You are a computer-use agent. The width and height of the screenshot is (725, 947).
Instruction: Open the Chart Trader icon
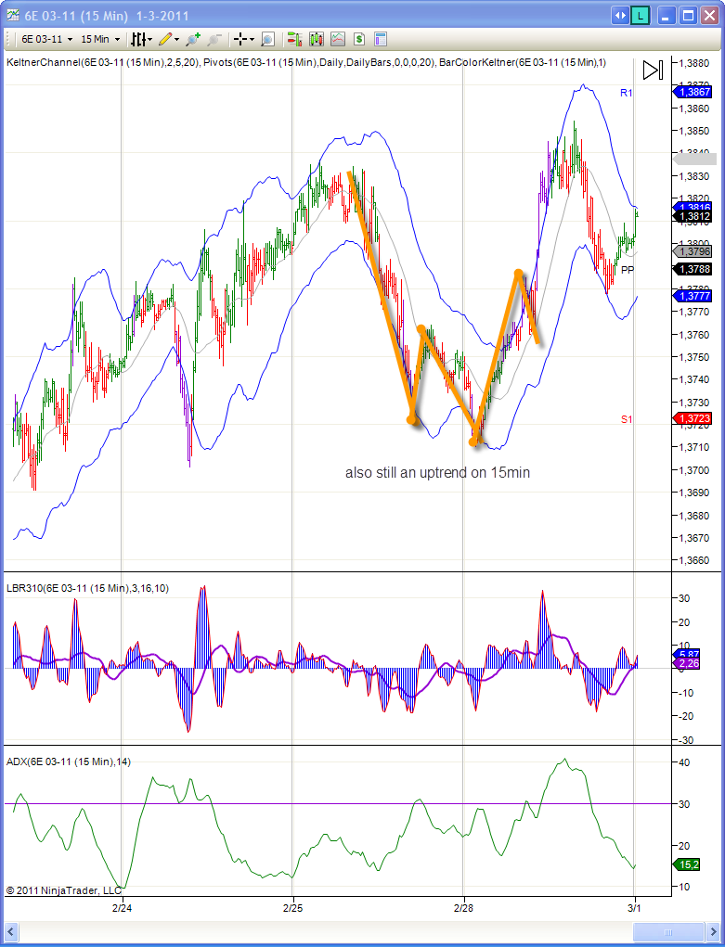point(294,39)
